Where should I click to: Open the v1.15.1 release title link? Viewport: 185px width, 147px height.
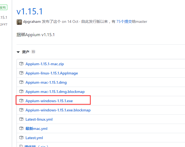30,11
